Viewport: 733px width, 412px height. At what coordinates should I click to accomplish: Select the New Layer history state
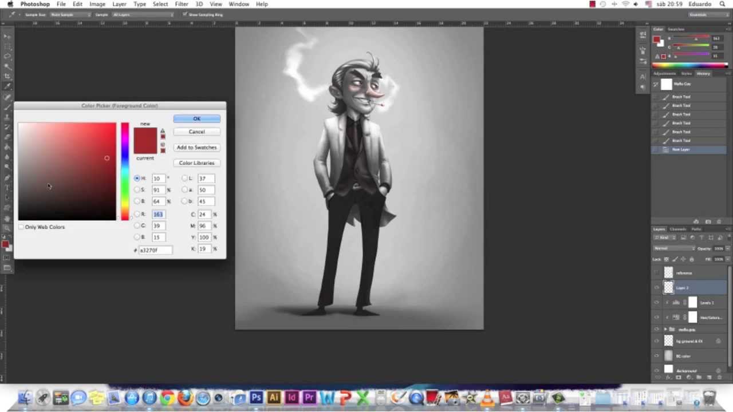coord(690,149)
